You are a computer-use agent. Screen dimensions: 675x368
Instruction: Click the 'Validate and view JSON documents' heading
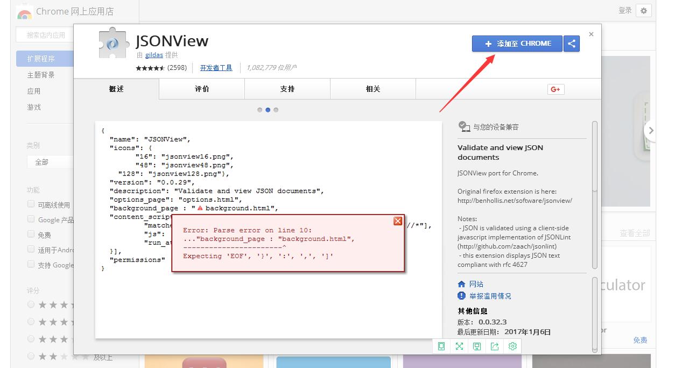coord(500,152)
